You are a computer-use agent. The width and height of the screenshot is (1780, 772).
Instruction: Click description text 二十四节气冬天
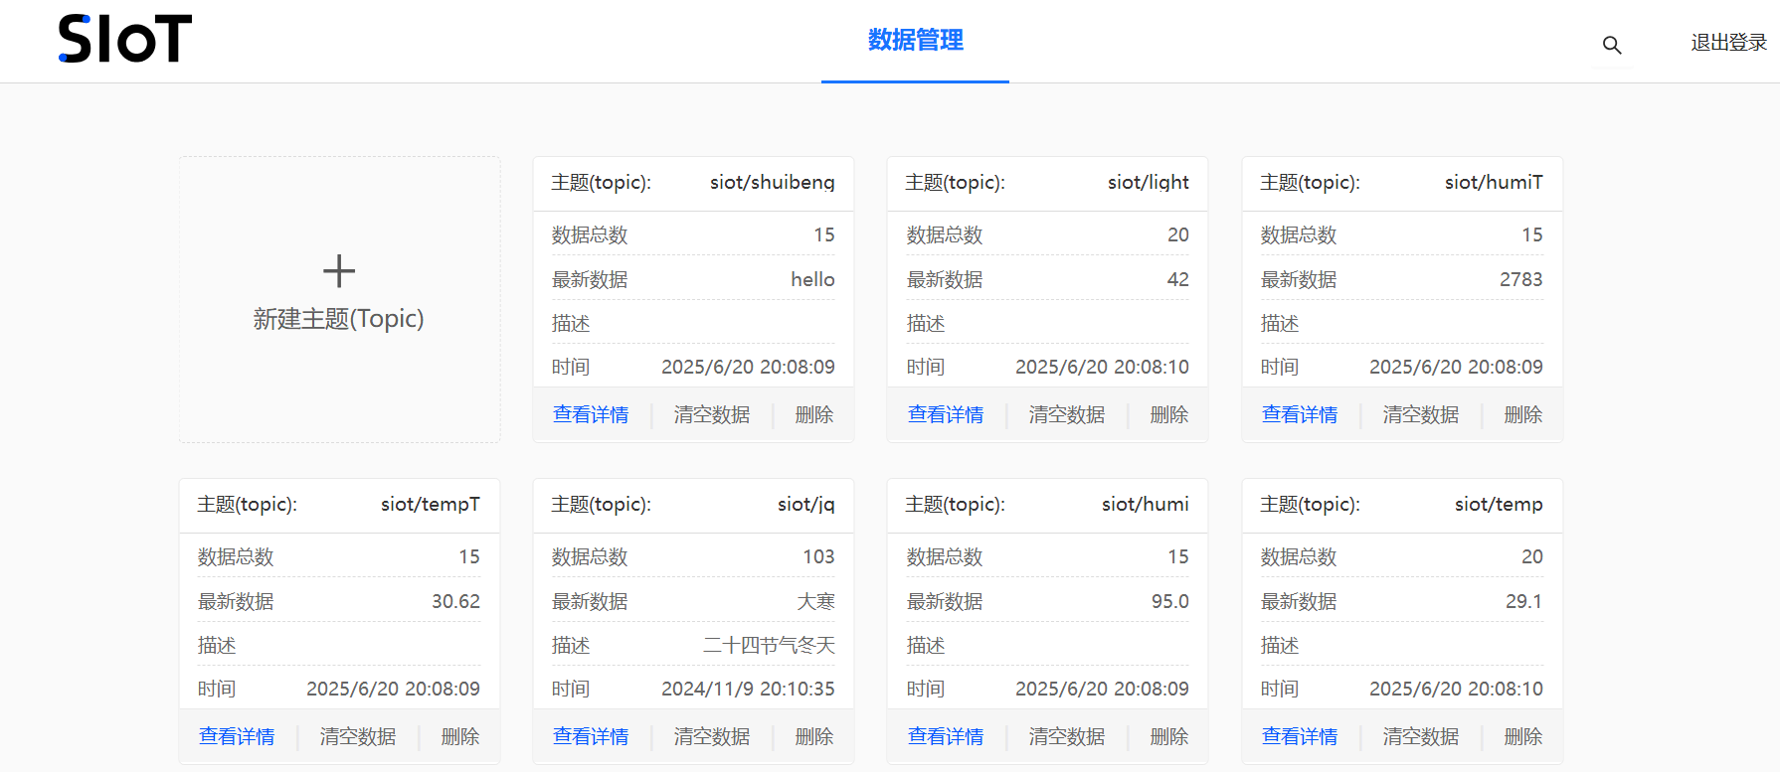click(769, 646)
